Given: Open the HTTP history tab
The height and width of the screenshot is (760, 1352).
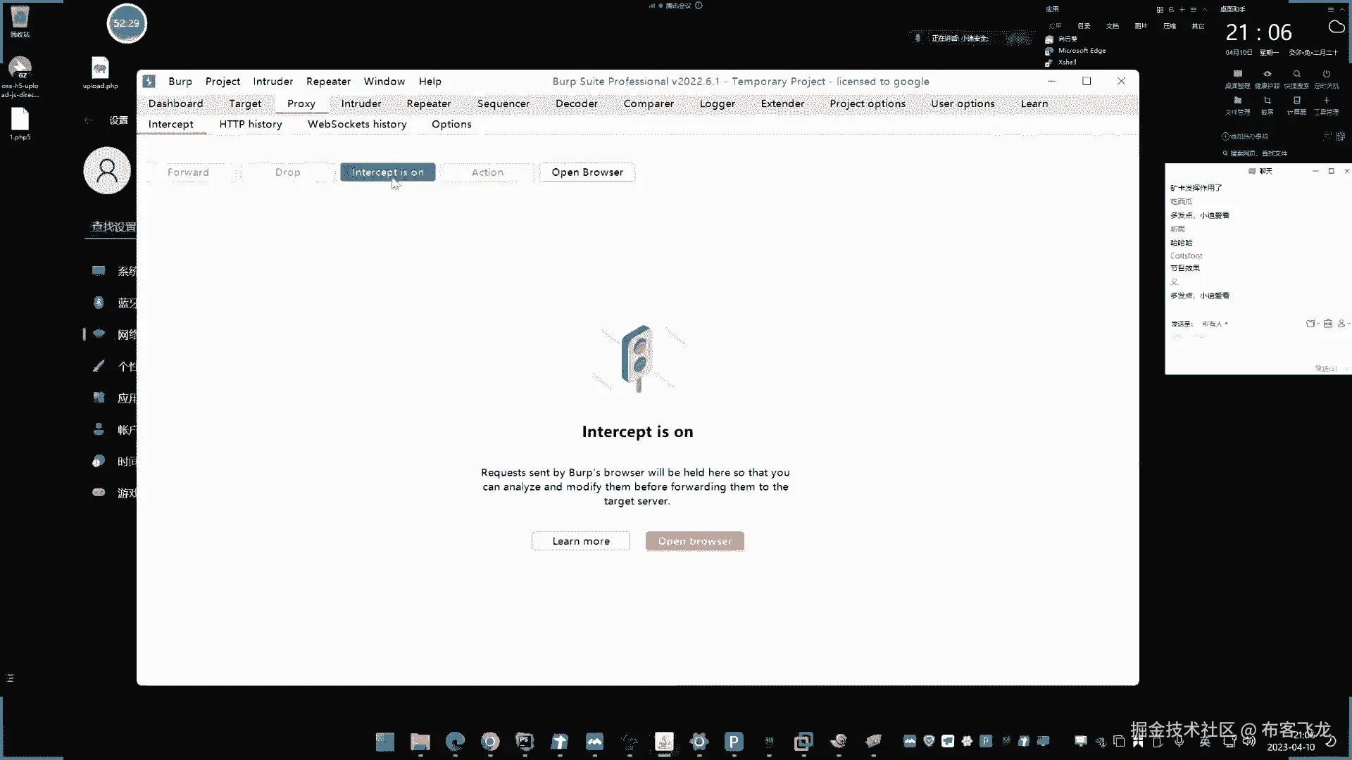Looking at the screenshot, I should (x=250, y=125).
